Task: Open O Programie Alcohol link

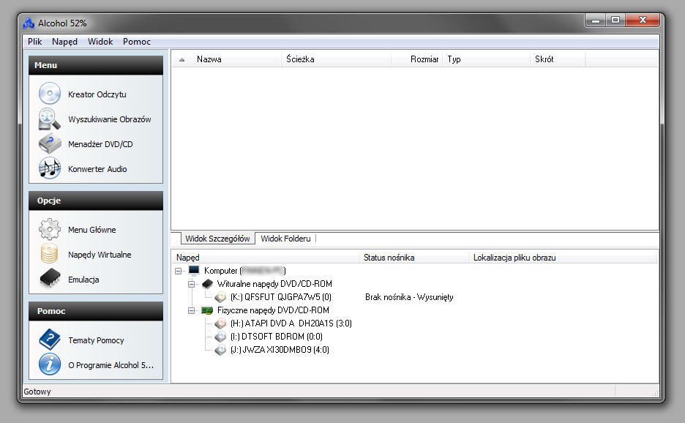Action: click(x=111, y=365)
